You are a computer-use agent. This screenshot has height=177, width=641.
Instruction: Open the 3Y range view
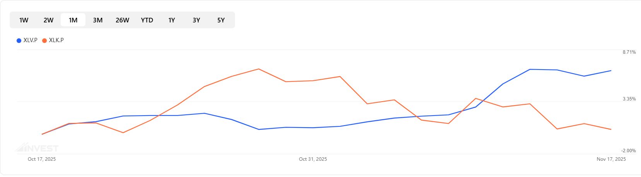pos(196,20)
